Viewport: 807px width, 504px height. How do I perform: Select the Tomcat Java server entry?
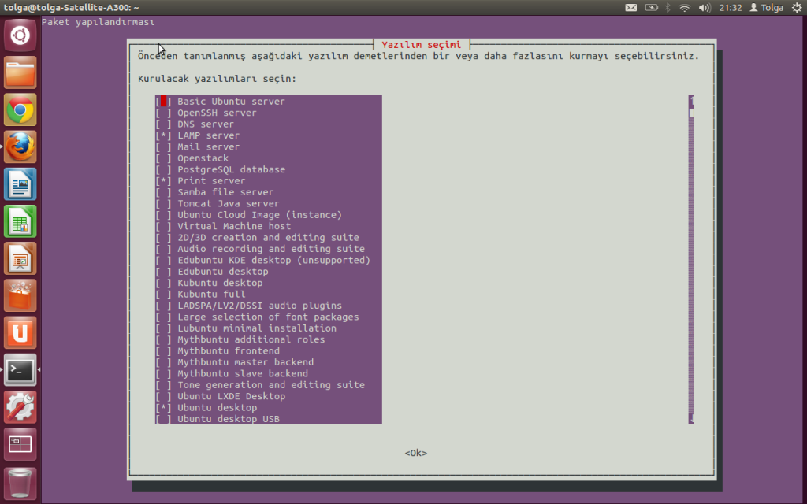(x=228, y=203)
